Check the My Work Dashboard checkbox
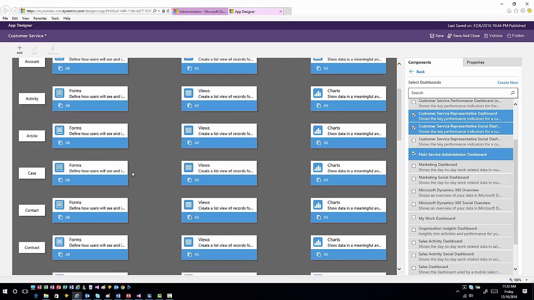The image size is (534, 300). point(413,217)
